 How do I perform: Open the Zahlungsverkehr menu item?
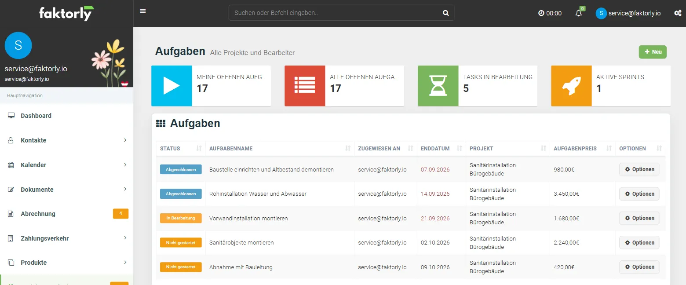[66, 238]
